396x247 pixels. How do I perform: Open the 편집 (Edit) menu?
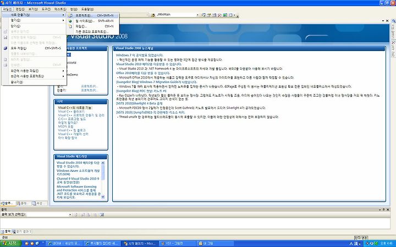[20, 9]
